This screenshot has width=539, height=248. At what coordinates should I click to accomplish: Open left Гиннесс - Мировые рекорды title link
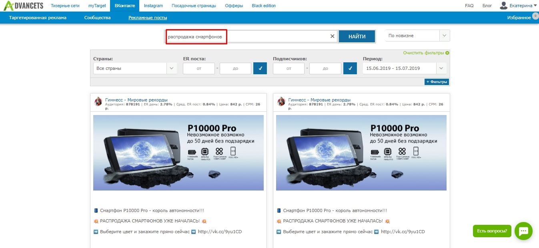coord(136,100)
